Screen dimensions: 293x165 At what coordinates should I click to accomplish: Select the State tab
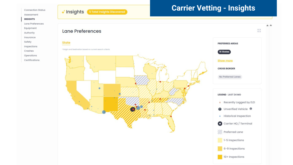tap(66, 43)
